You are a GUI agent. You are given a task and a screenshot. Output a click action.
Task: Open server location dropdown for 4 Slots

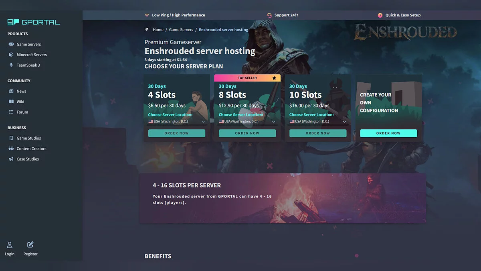click(x=177, y=121)
